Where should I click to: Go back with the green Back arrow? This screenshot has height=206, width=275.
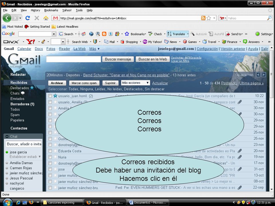pyautogui.click(x=7, y=18)
